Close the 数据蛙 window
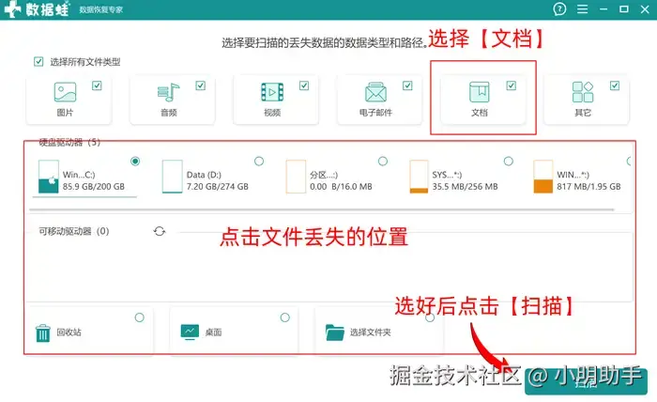The width and height of the screenshot is (657, 402). [x=645, y=8]
